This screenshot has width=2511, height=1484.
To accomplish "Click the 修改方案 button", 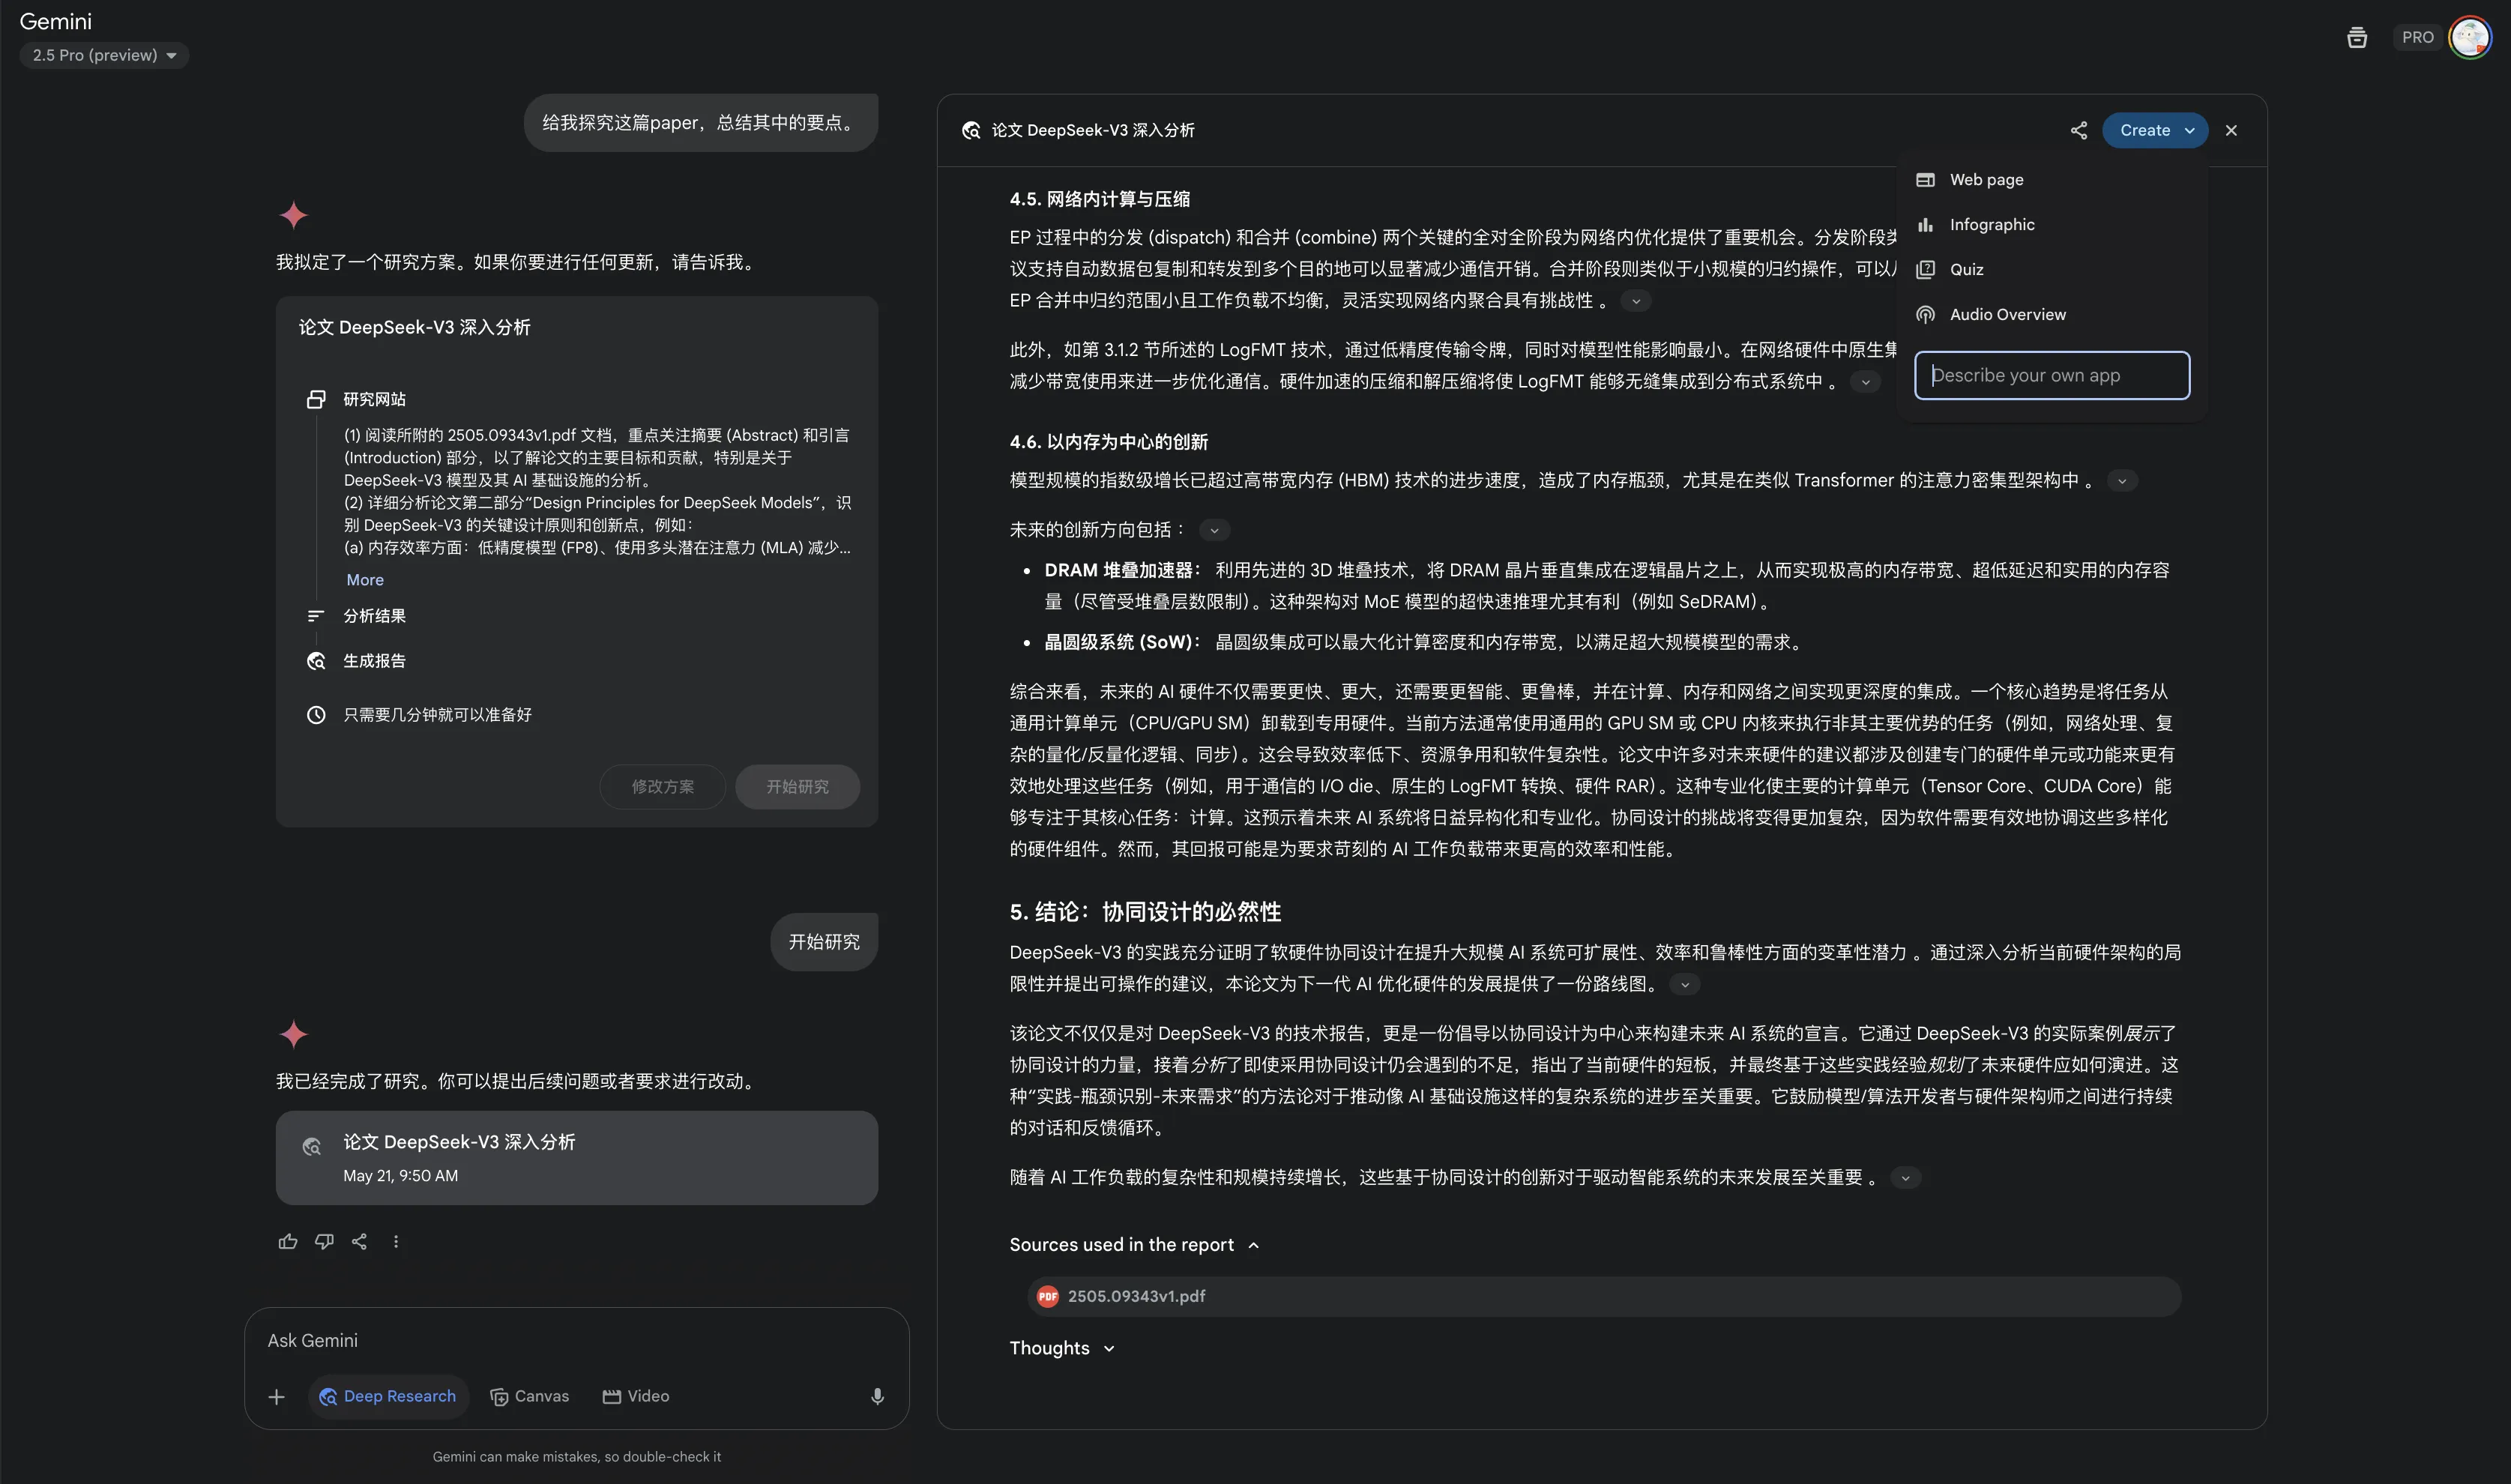I will 662,787.
